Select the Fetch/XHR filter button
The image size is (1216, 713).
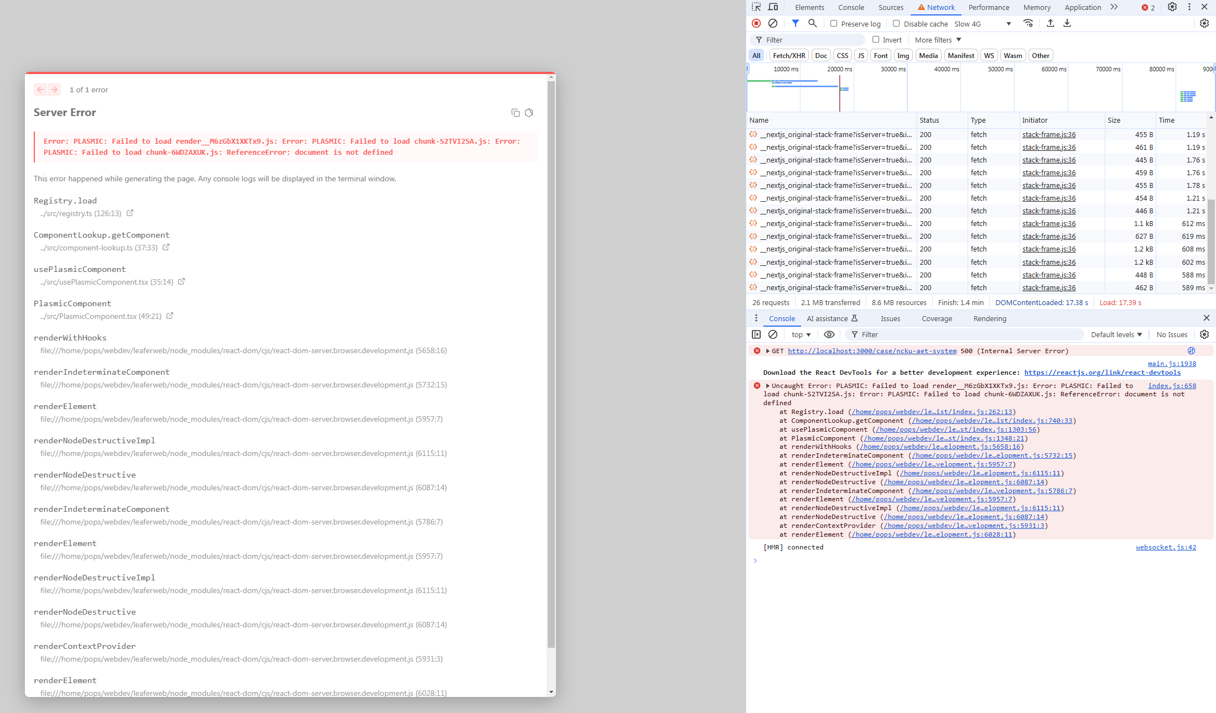coord(789,55)
